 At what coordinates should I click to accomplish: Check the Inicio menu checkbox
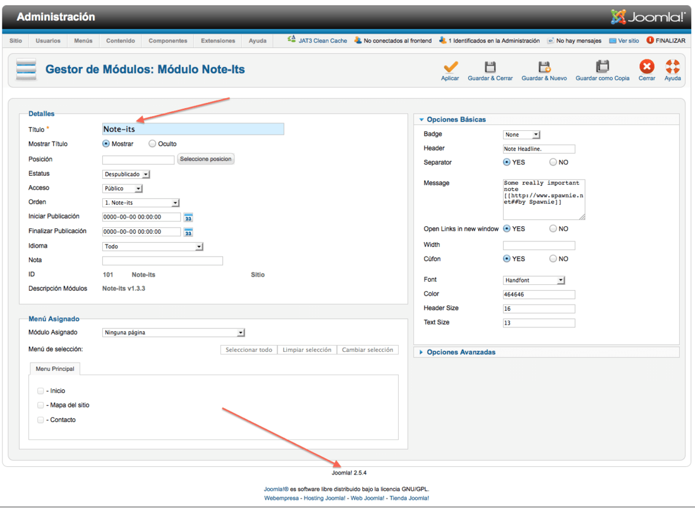coord(41,391)
